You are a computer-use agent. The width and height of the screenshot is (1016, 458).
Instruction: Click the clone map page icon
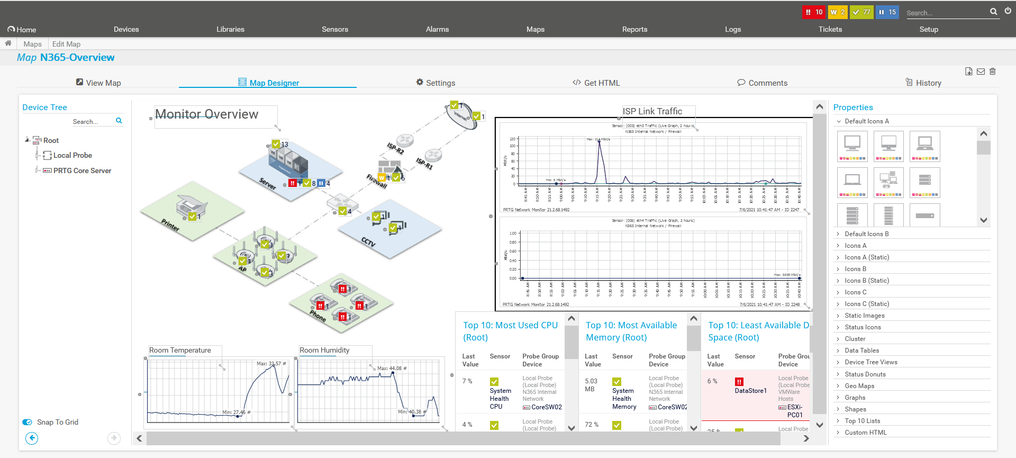[969, 71]
